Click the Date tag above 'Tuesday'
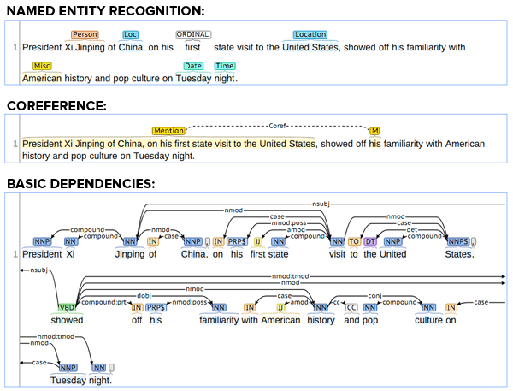Image resolution: width=513 pixels, height=391 pixels. click(193, 66)
